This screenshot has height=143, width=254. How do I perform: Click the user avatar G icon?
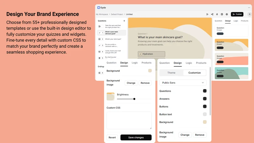(250, 14)
